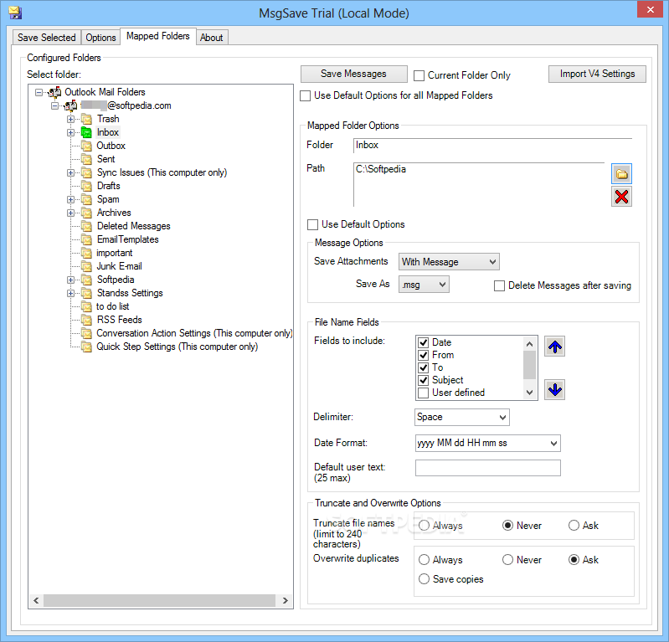The width and height of the screenshot is (669, 642).
Task: Click the Junk E-mail folder icon
Action: tap(86, 266)
